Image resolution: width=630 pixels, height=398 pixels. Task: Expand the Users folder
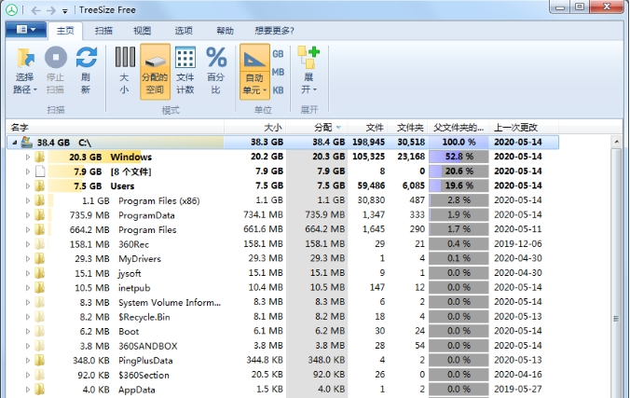click(28, 186)
